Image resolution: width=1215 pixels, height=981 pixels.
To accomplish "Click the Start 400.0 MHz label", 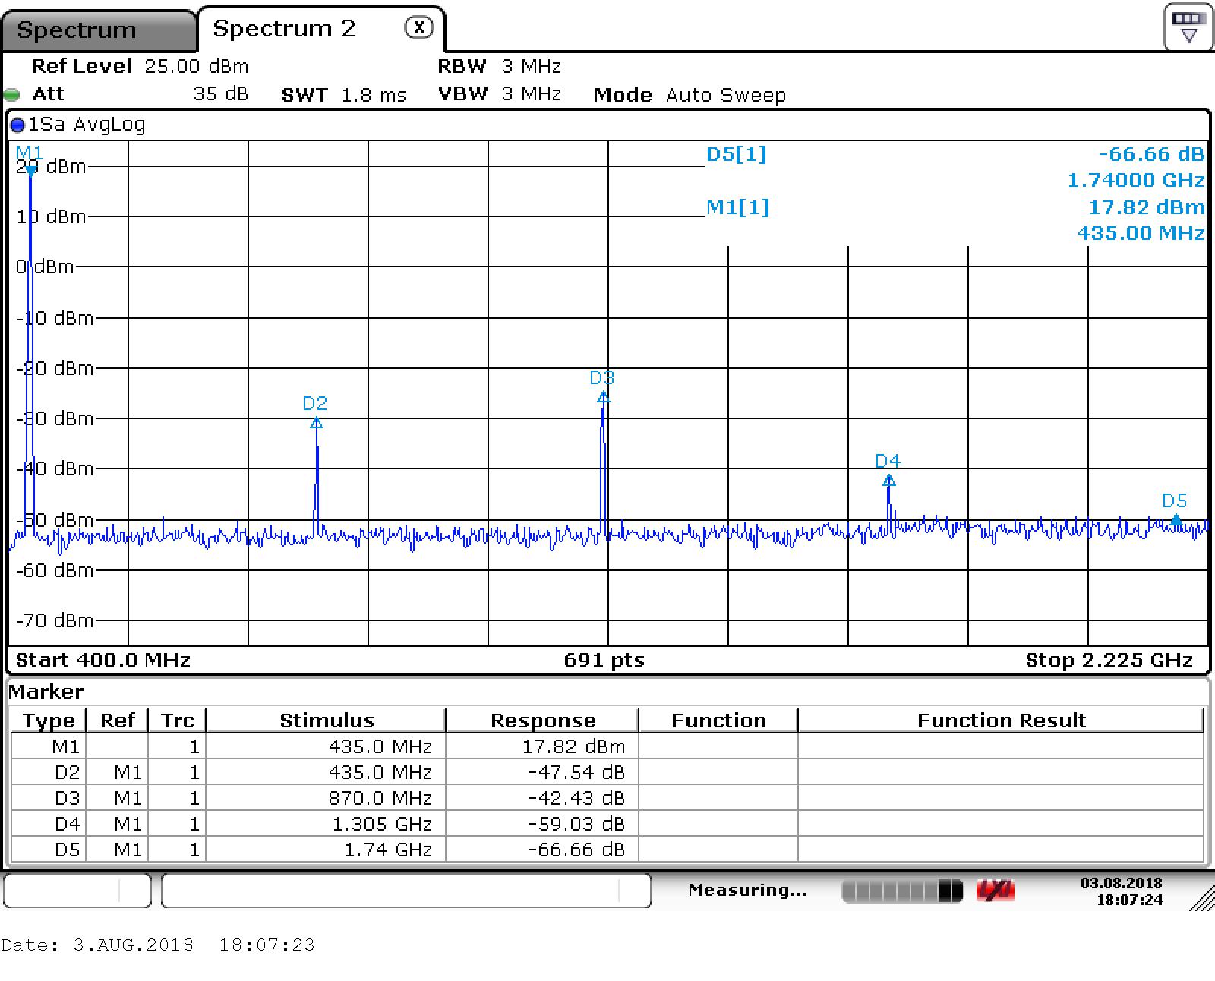I will pyautogui.click(x=103, y=660).
